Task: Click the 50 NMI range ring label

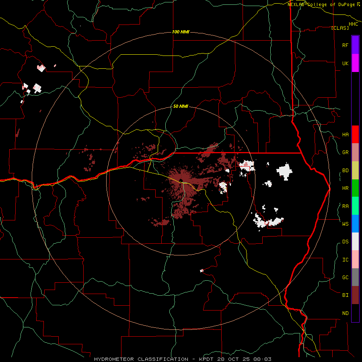Action: (181, 107)
